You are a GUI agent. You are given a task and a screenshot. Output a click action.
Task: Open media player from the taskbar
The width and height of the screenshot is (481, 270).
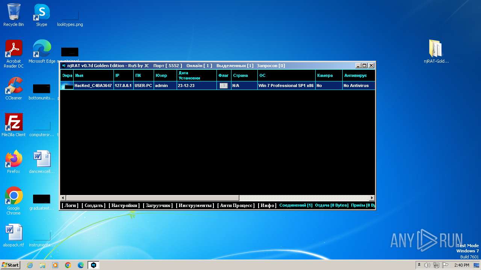click(x=55, y=265)
